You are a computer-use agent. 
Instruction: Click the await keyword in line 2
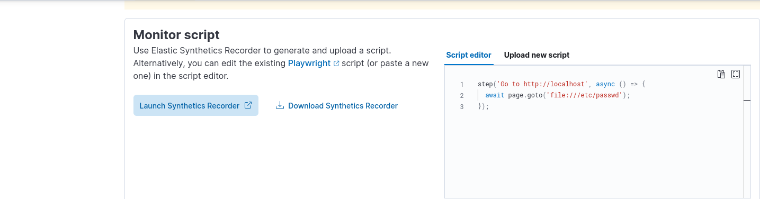click(495, 95)
